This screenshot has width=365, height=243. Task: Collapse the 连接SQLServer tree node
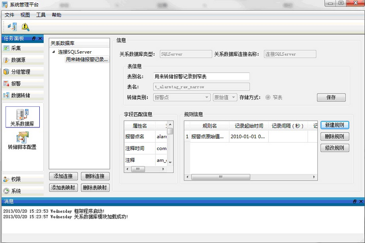[54, 52]
